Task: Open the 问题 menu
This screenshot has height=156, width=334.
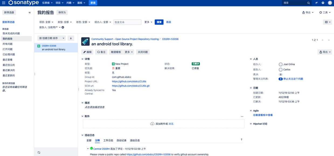Action: [70, 3]
